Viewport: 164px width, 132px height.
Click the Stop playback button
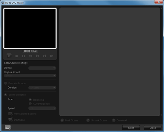click(17, 56)
